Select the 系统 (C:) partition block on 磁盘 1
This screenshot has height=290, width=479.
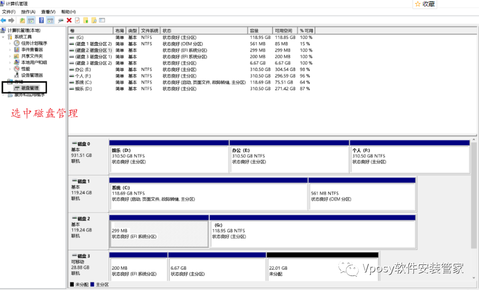[208, 196]
